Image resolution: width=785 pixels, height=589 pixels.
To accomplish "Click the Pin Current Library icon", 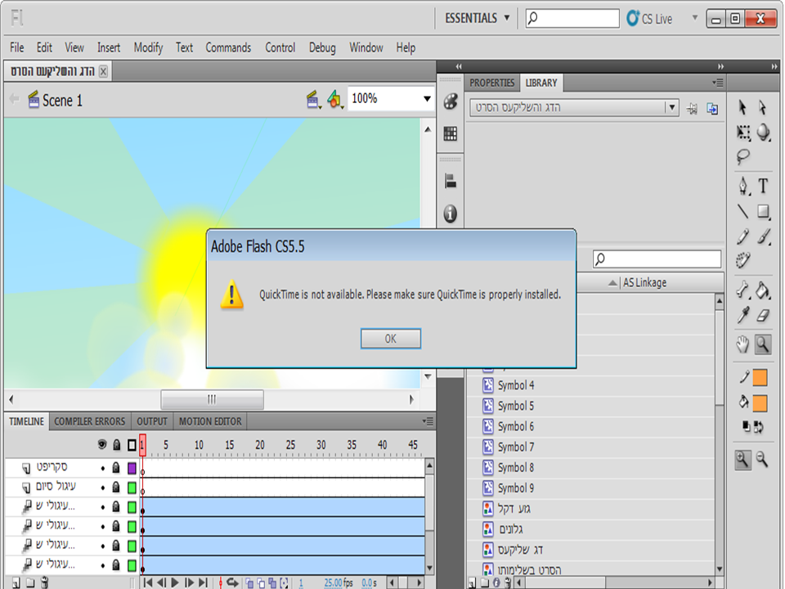I will tap(692, 108).
